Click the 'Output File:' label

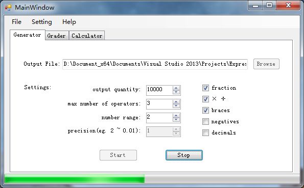(42, 64)
